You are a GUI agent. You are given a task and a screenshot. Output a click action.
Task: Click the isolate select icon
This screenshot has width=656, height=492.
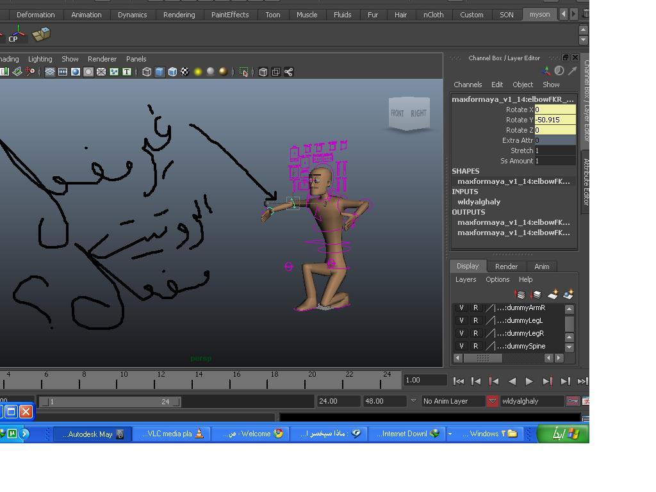(244, 72)
